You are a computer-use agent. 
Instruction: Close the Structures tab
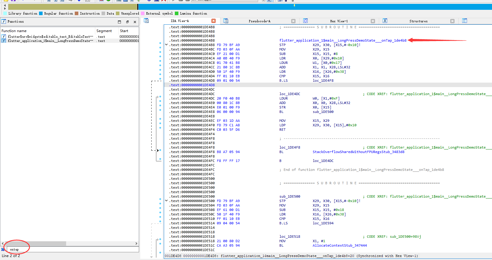tap(452, 21)
